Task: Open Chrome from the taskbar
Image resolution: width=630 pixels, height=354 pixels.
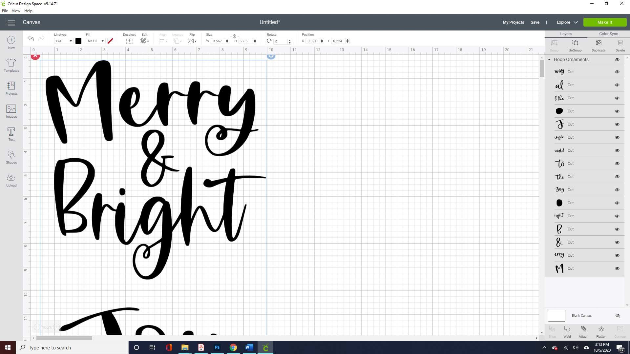Action: [x=233, y=347]
